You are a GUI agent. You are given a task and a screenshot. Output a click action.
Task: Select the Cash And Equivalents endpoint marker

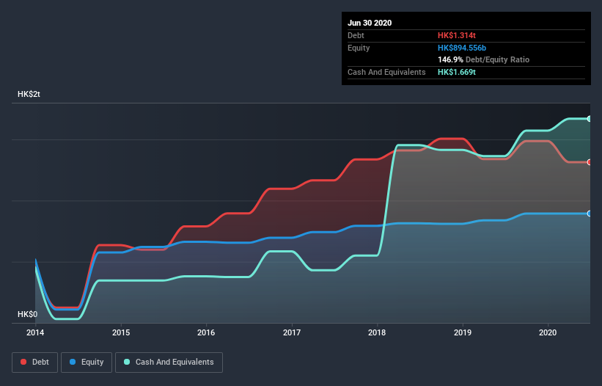click(590, 119)
